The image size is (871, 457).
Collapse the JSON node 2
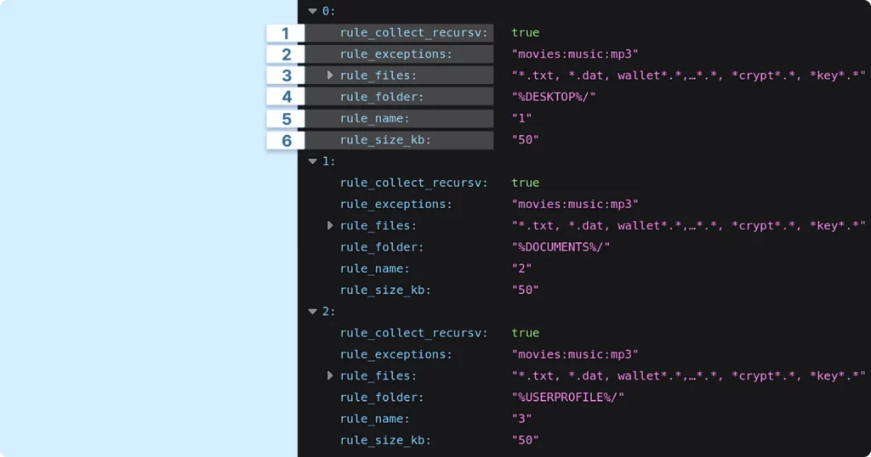[312, 312]
